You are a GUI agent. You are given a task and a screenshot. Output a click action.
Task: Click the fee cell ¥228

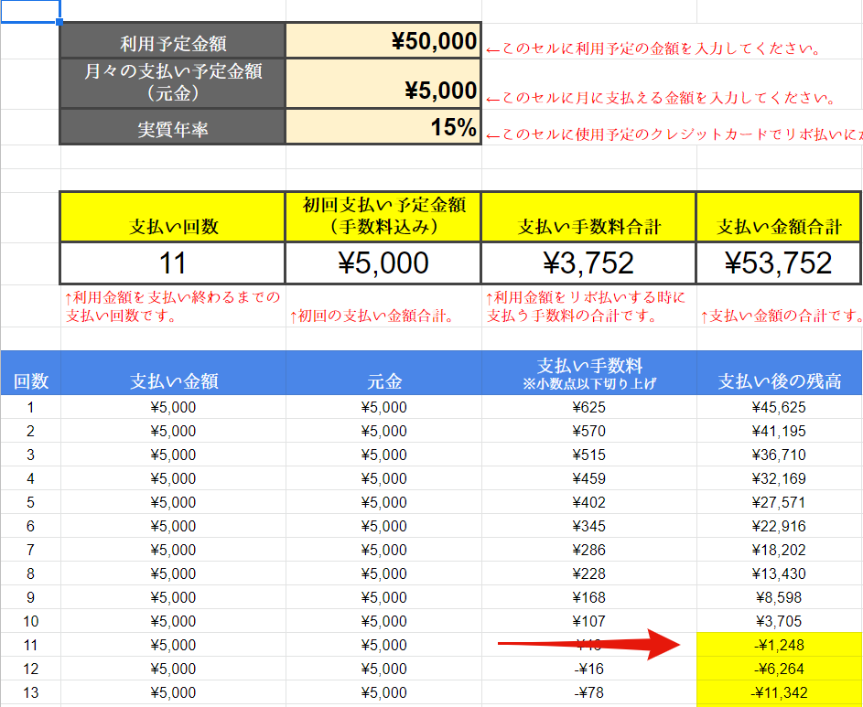589,573
